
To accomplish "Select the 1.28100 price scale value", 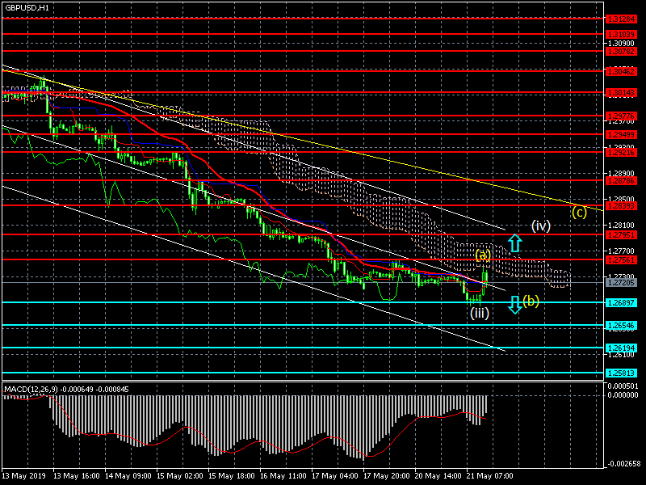I will click(621, 226).
